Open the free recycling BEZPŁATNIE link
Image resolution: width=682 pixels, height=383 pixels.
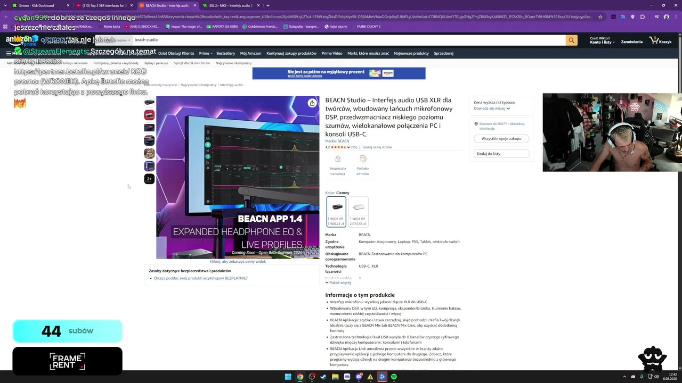[200, 278]
